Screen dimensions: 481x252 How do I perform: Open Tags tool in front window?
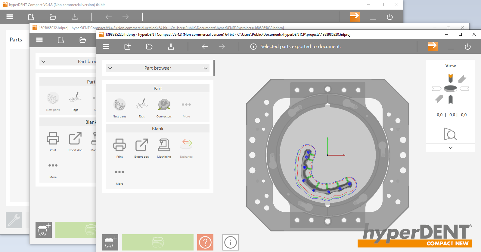coord(142,108)
